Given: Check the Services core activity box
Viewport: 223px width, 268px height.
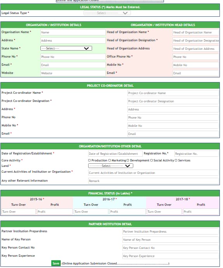Looking at the screenshot, I should coord(176,160).
